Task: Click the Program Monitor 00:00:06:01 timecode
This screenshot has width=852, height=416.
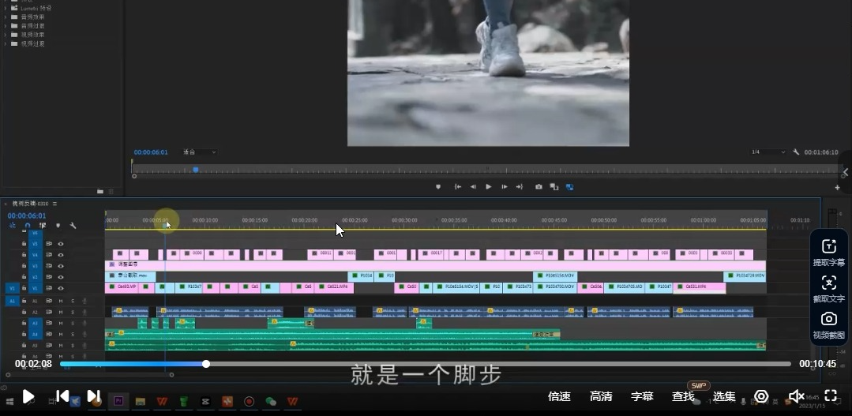Action: [151, 152]
